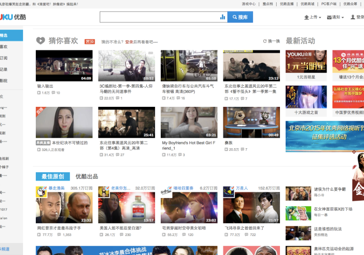Click the Youku logo
The image size is (364, 255).
coord(10,17)
